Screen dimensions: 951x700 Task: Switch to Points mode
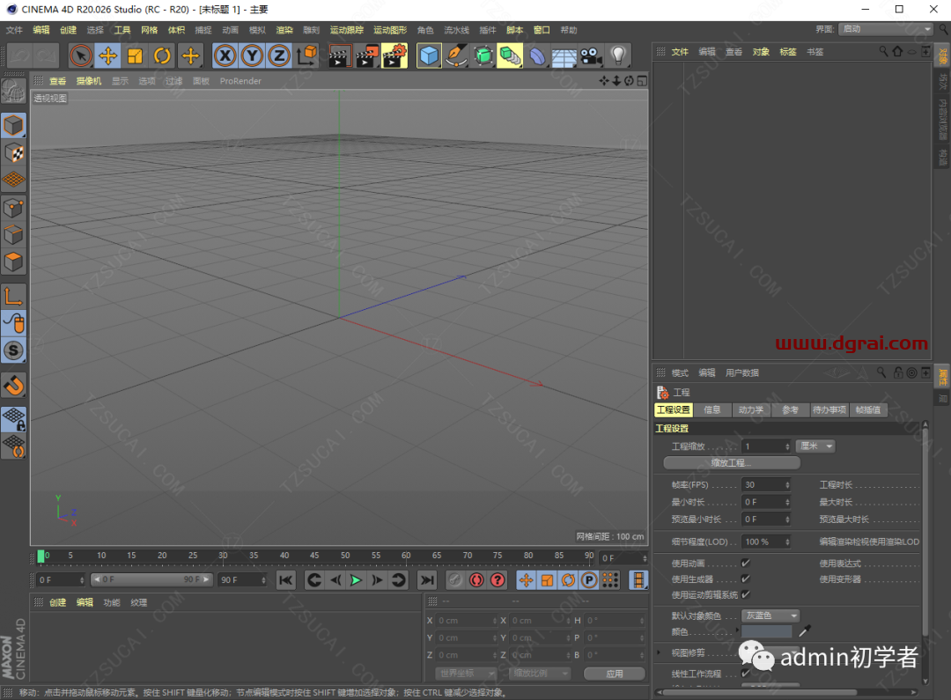[14, 208]
